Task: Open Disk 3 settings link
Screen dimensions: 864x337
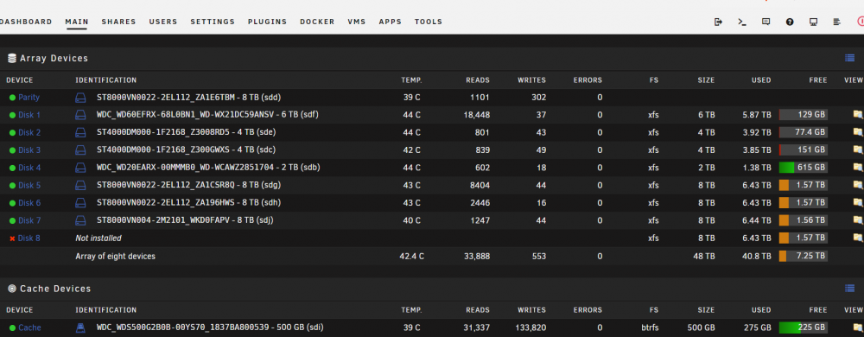Action: tap(29, 150)
